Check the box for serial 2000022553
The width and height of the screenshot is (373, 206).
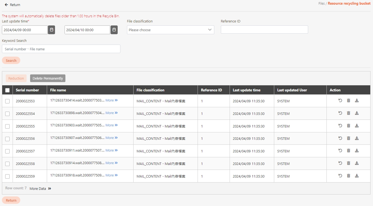(x=7, y=101)
